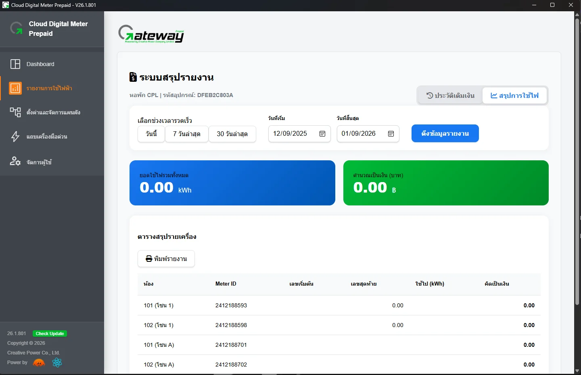581x375 pixels.
Task: Click the Gateway Prepaid logo
Action: [x=151, y=34]
